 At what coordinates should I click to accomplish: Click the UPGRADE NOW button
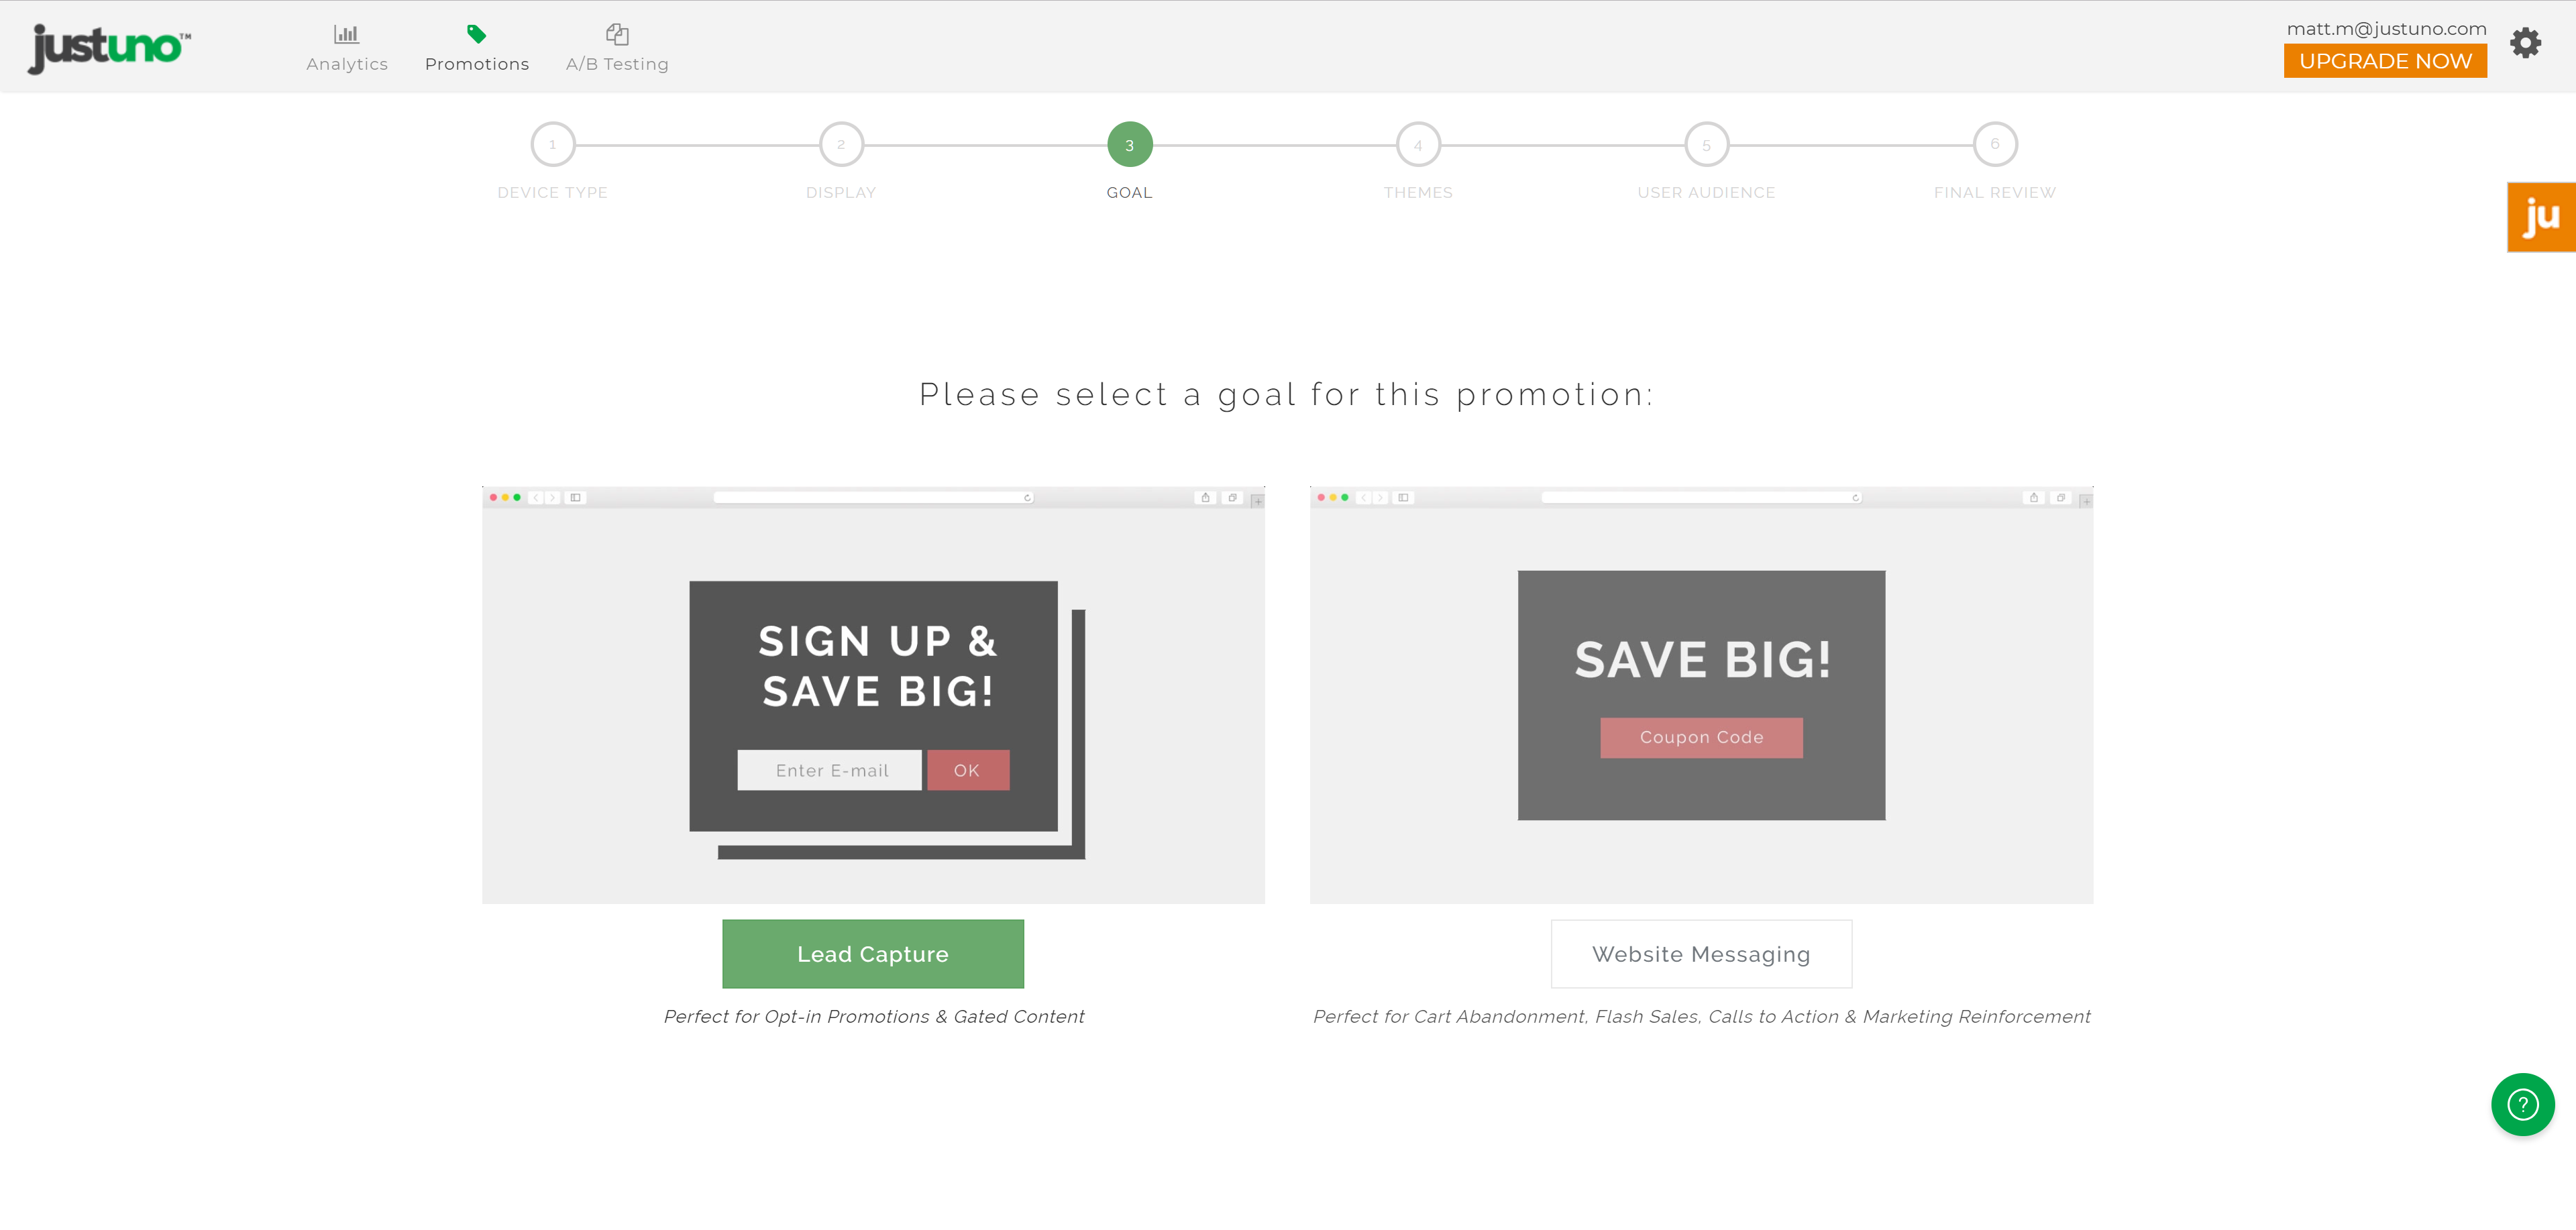[x=2385, y=61]
